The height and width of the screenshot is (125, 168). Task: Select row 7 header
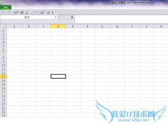3,53
